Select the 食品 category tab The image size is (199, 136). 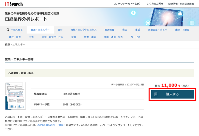click(124, 30)
